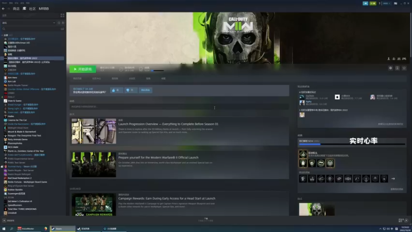This screenshot has width=412, height=232.
Task: Click the achievements progress bar in sidebar
Action: pos(352,144)
